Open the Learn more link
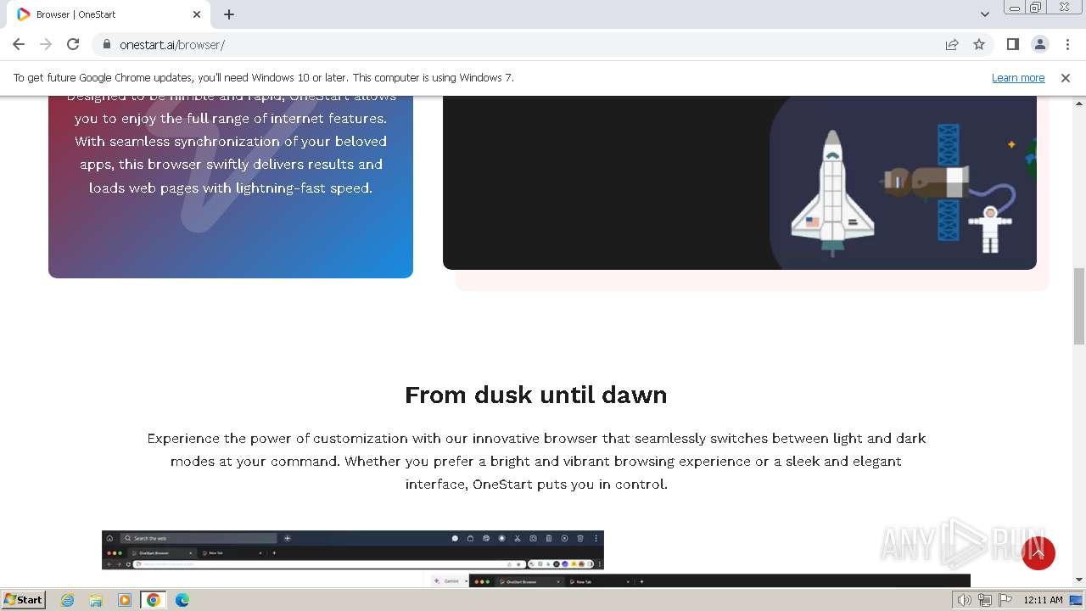The width and height of the screenshot is (1086, 611). (1018, 78)
